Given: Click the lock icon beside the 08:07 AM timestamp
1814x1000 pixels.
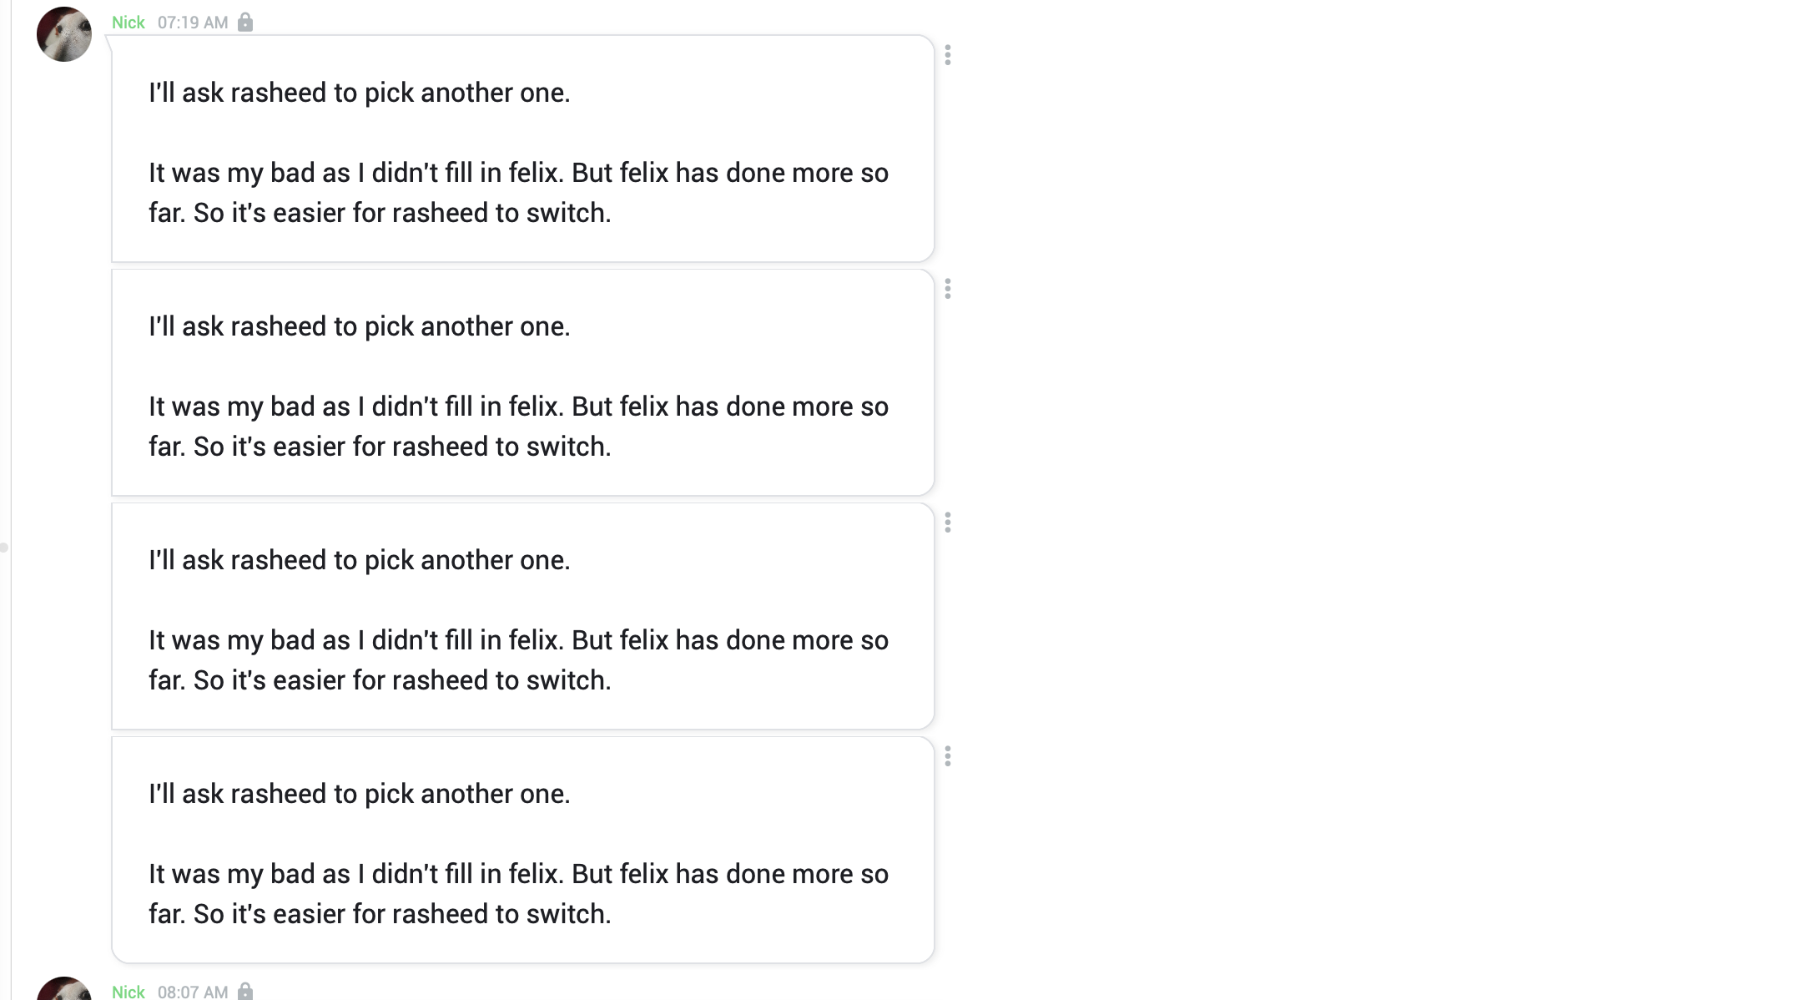Looking at the screenshot, I should pyautogui.click(x=244, y=992).
